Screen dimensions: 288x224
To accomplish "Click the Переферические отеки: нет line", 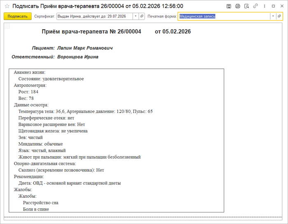I will pos(46,118).
